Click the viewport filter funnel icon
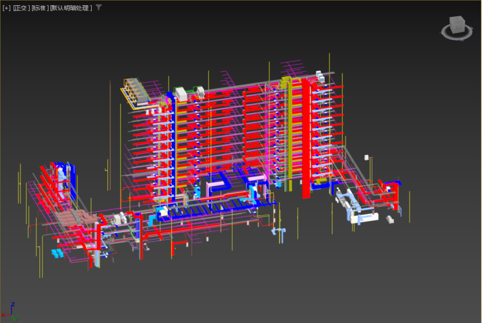482x323 pixels. [99, 8]
